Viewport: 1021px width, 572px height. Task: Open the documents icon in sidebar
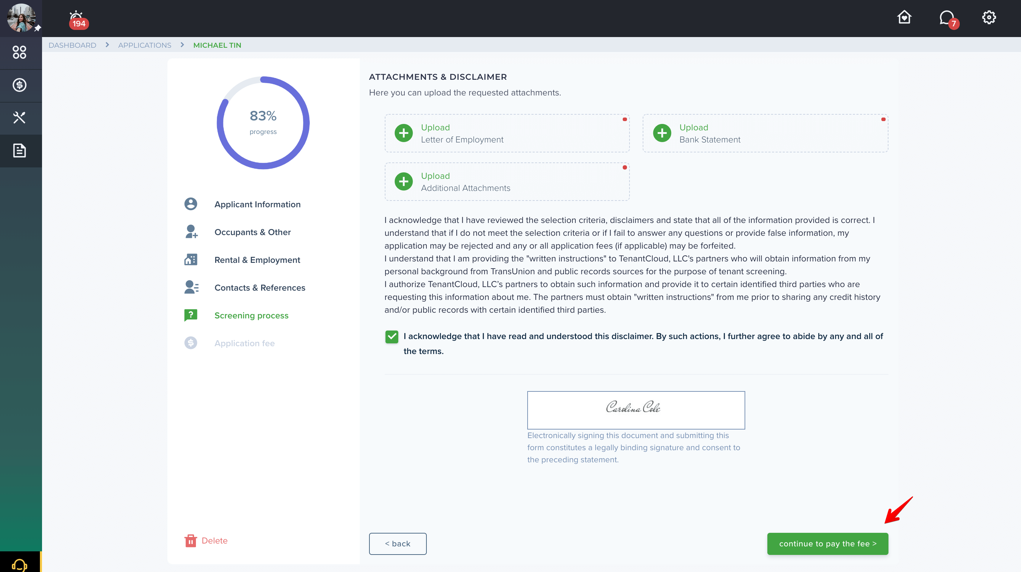(x=20, y=151)
